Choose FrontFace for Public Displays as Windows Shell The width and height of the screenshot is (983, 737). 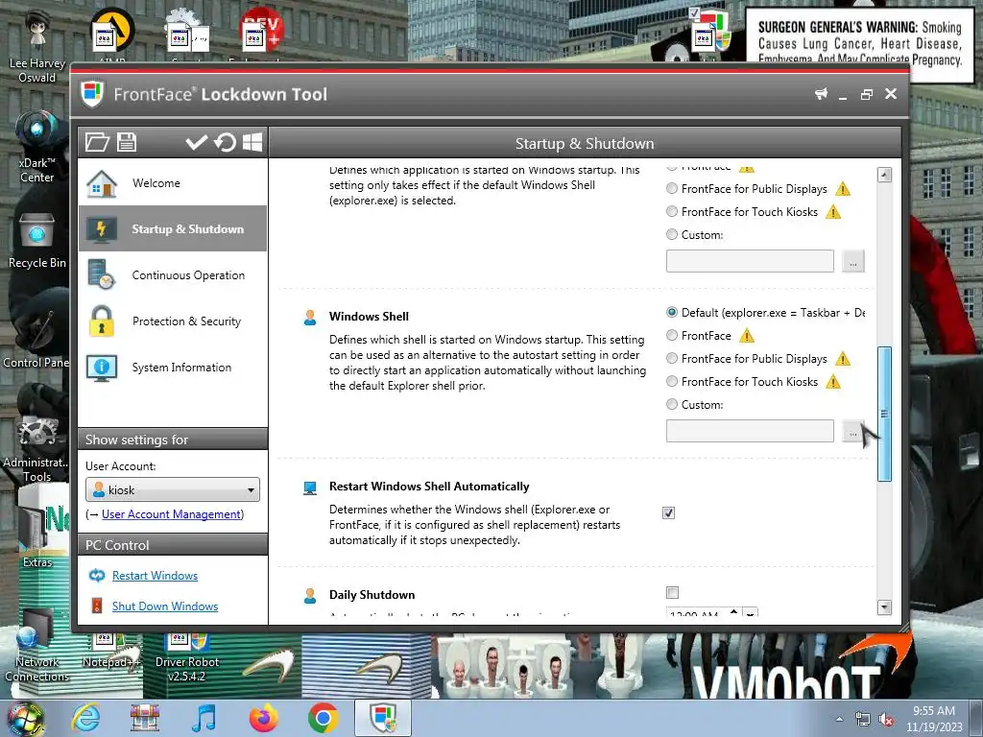(672, 358)
